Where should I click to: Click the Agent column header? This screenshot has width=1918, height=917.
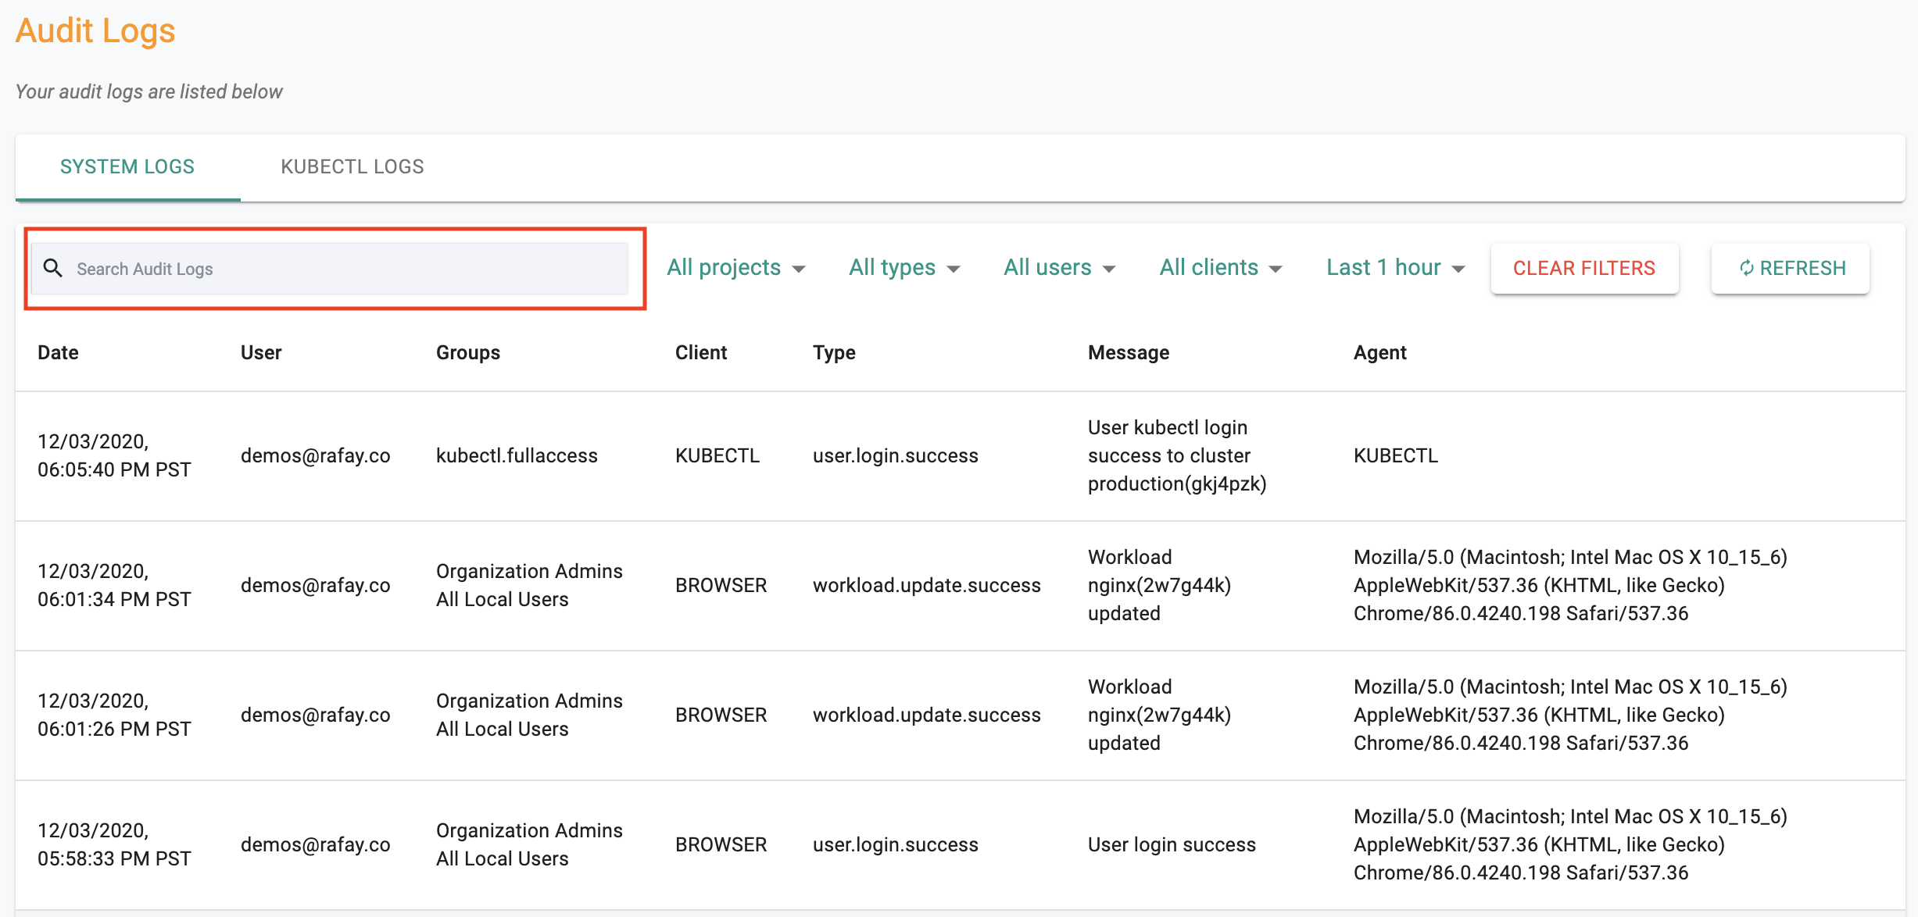(x=1380, y=352)
